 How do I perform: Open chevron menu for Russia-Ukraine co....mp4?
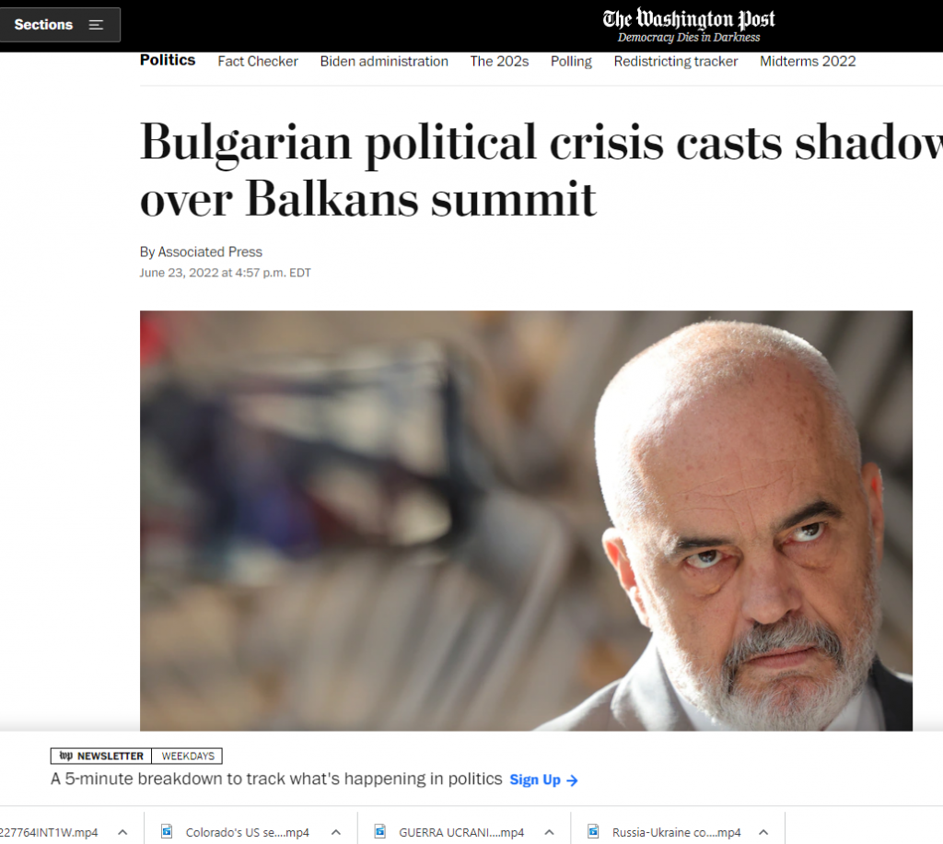pyautogui.click(x=763, y=832)
